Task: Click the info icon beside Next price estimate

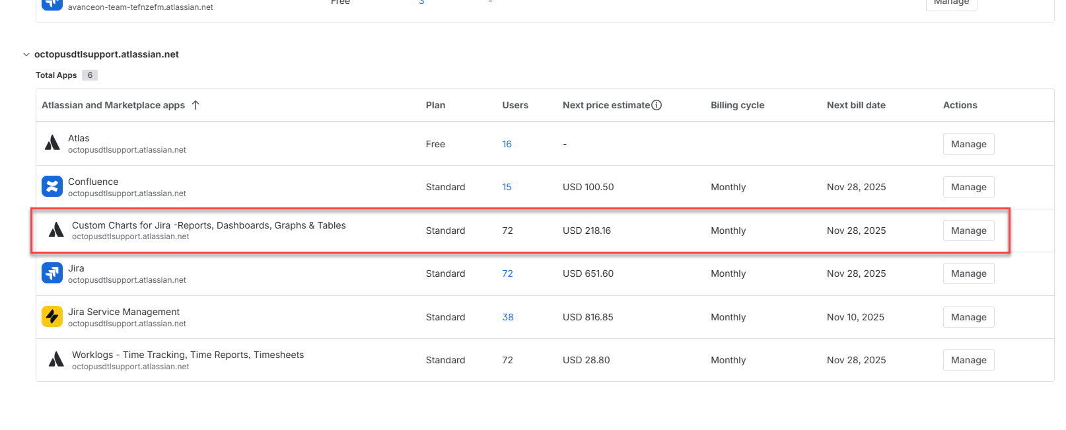Action: [657, 105]
